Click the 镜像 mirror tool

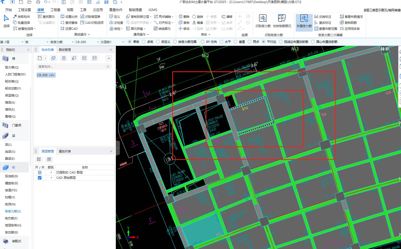(198, 23)
